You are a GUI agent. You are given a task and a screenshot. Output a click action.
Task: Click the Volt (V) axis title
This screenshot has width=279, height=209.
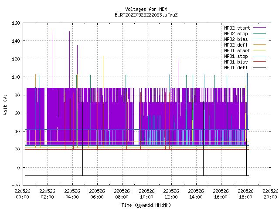tap(5, 105)
